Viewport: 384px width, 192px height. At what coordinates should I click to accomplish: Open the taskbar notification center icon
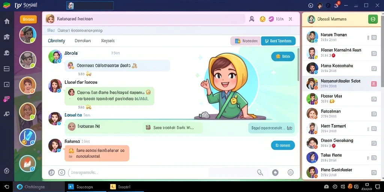point(377,187)
